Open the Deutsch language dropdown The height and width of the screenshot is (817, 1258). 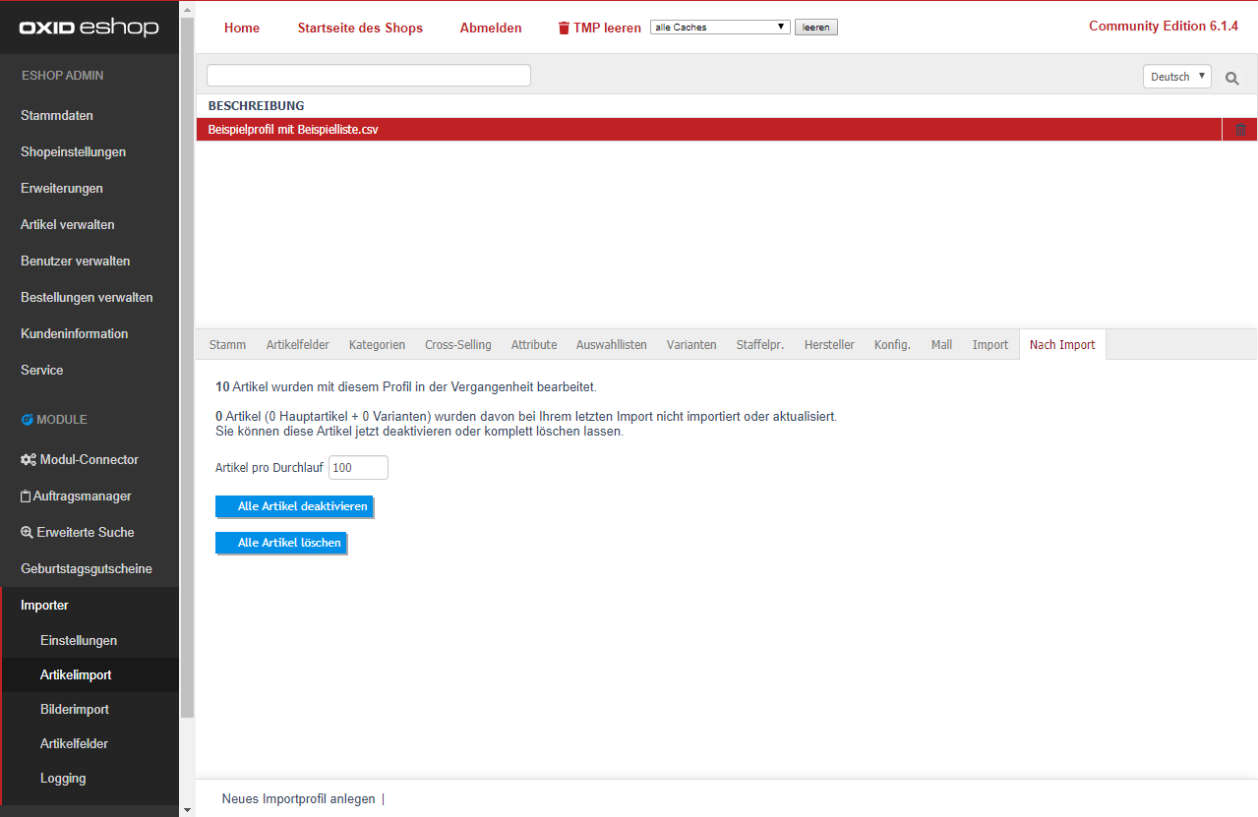(1176, 77)
